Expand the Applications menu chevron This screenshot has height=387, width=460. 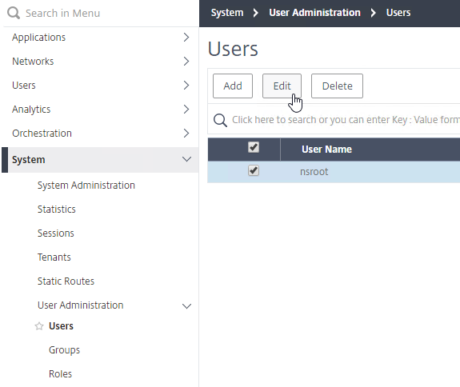coord(186,38)
